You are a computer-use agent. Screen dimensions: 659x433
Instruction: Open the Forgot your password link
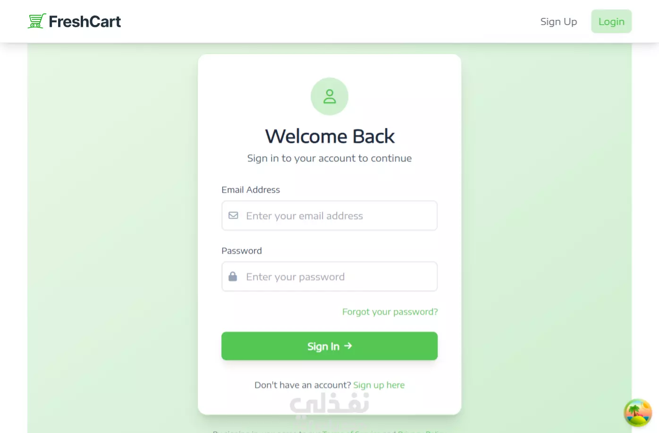[x=390, y=312]
